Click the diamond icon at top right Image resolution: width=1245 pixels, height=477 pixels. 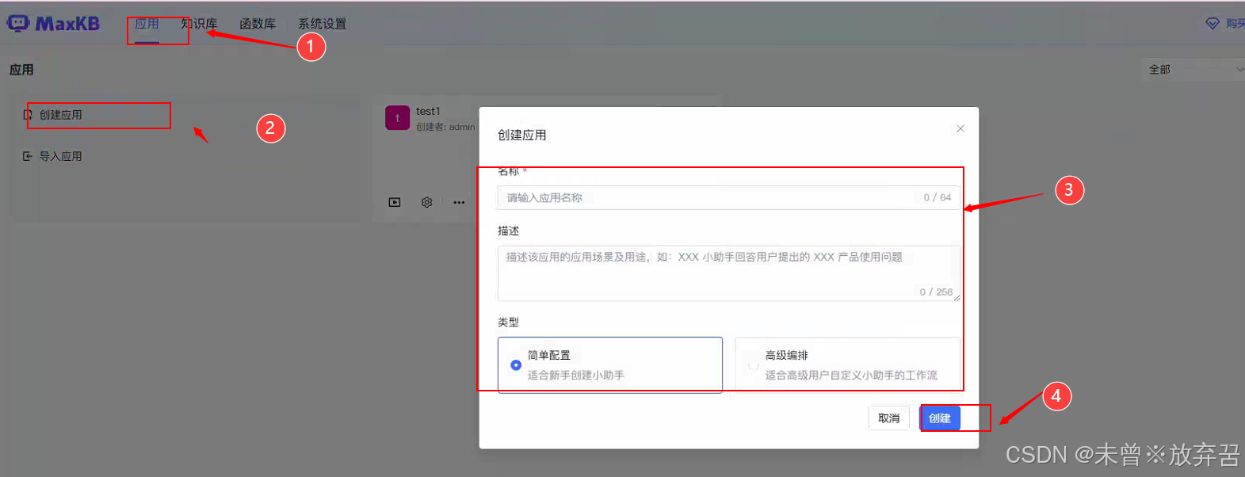(1213, 24)
